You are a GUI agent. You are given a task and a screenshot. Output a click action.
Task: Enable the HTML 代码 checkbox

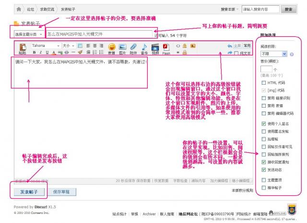tap(264, 83)
